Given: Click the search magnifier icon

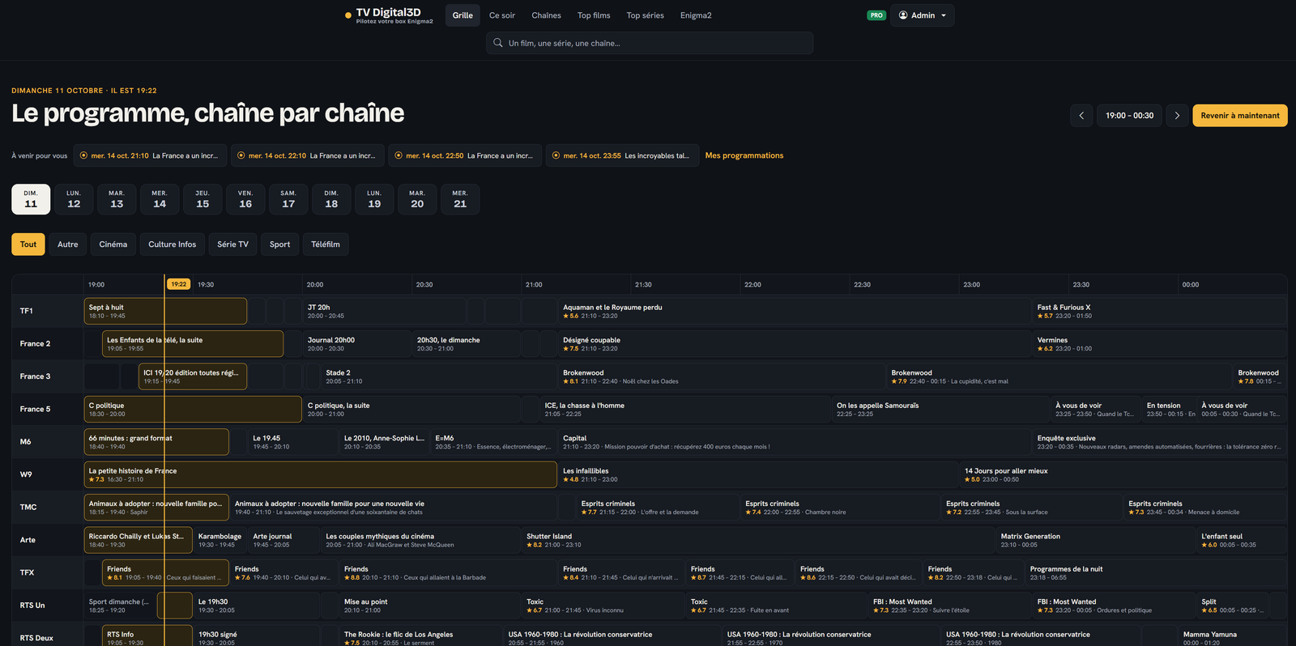Looking at the screenshot, I should pyautogui.click(x=498, y=43).
